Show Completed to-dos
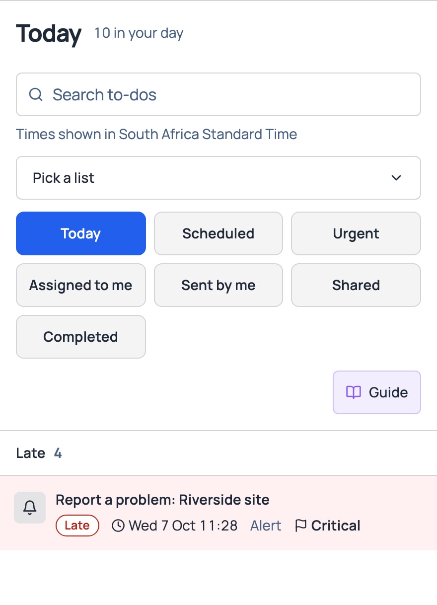Viewport: 437px width, 605px height. 81,337
